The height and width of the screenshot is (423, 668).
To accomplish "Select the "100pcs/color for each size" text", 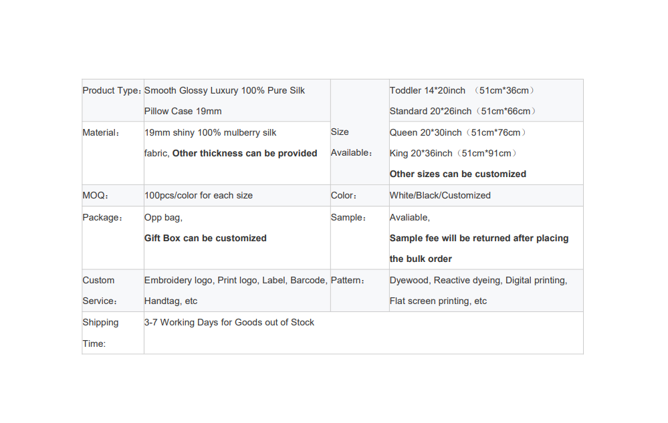I will click(x=199, y=196).
